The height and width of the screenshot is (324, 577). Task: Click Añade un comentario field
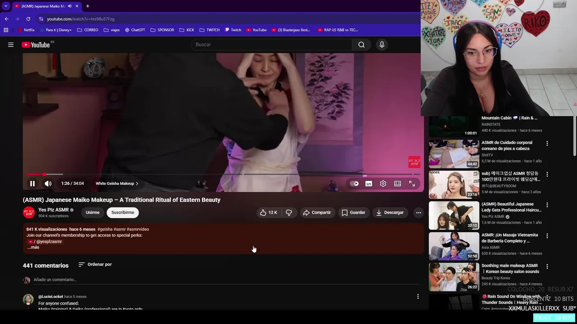(x=225, y=280)
